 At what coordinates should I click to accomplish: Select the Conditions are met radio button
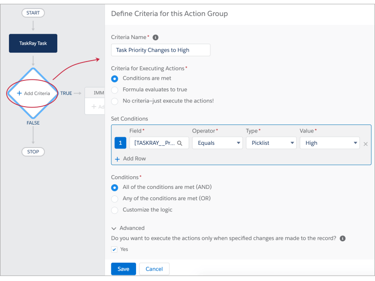(115, 79)
